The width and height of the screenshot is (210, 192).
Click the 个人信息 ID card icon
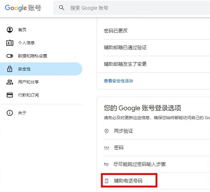tap(10, 43)
